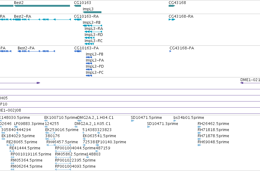Click the RH71878.5prime EST label

[x=213, y=136]
